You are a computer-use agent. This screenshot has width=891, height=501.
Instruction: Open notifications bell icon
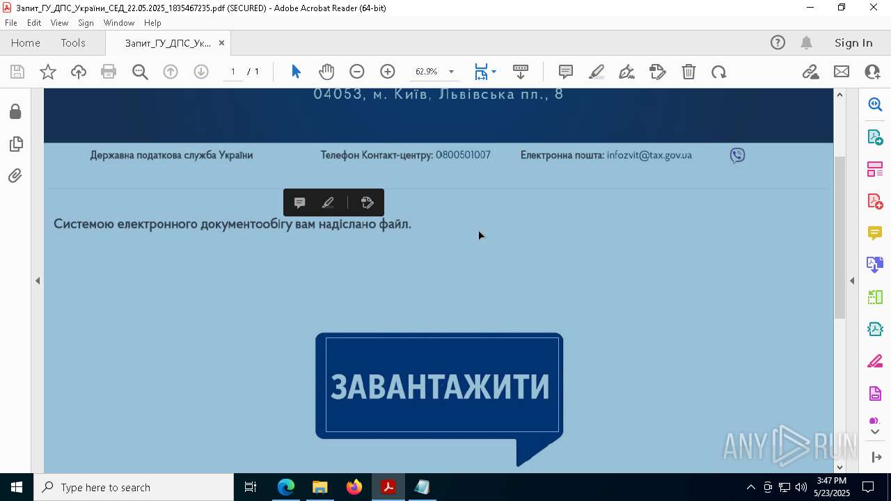click(x=807, y=42)
